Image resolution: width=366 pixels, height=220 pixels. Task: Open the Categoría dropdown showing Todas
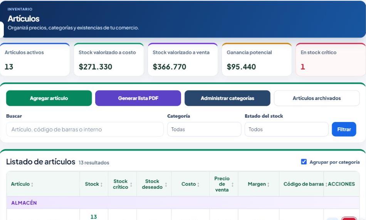pos(204,129)
